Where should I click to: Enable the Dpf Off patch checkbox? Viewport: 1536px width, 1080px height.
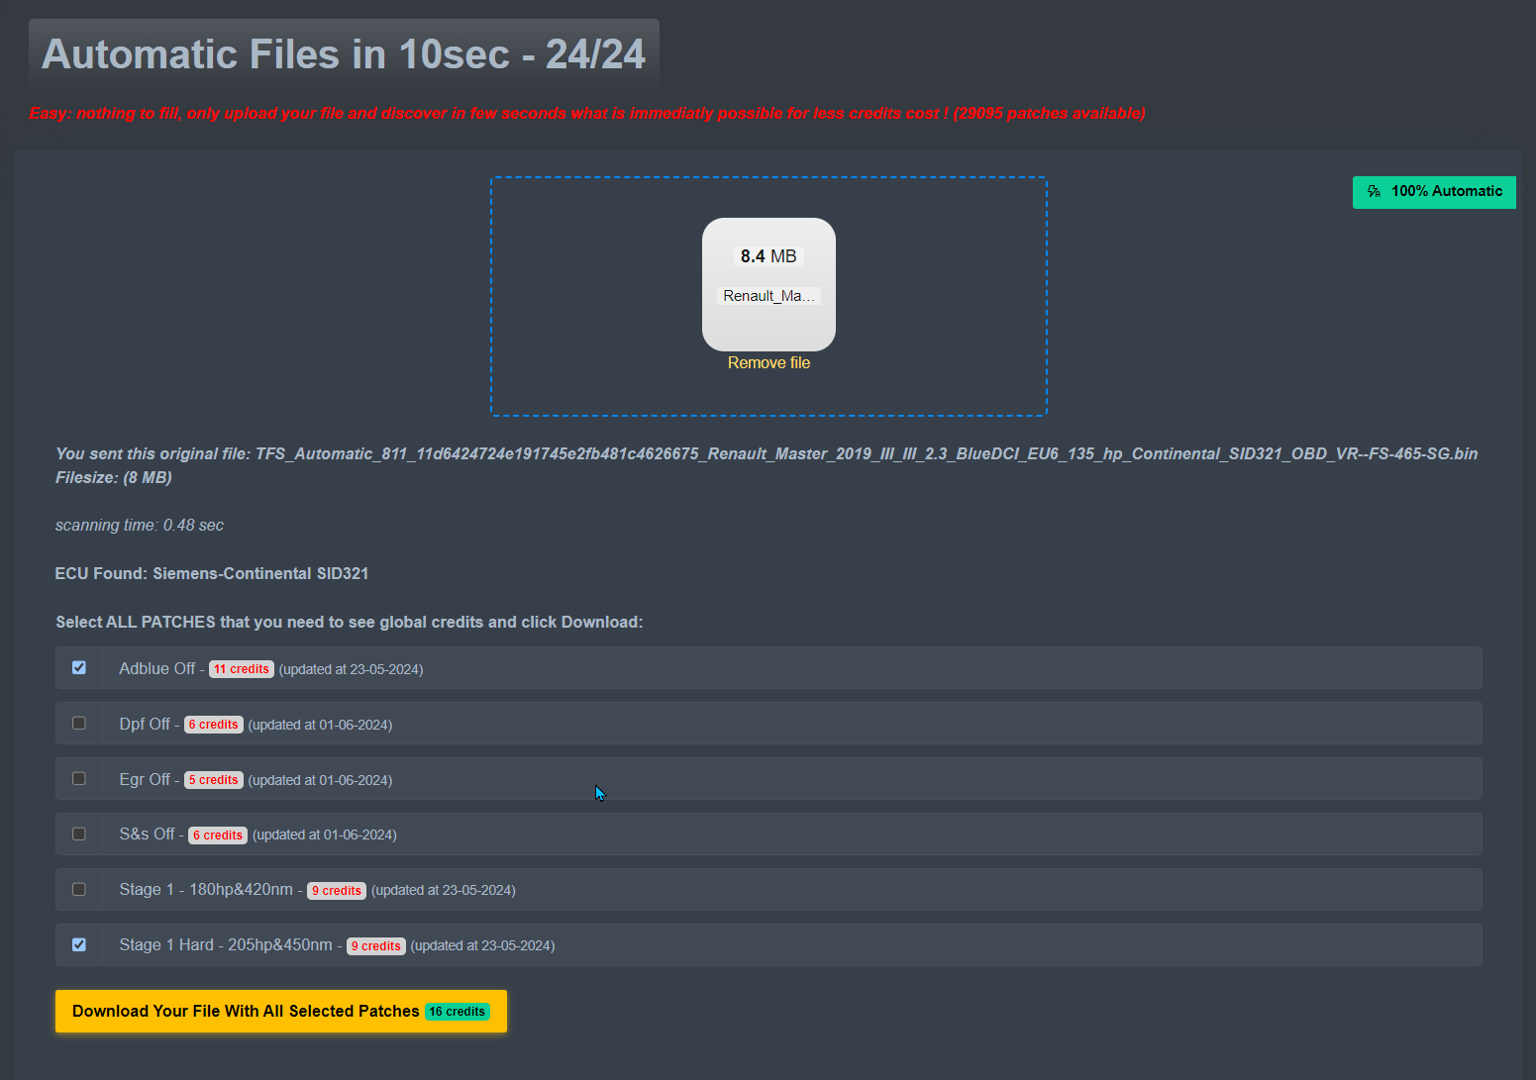pos(79,724)
